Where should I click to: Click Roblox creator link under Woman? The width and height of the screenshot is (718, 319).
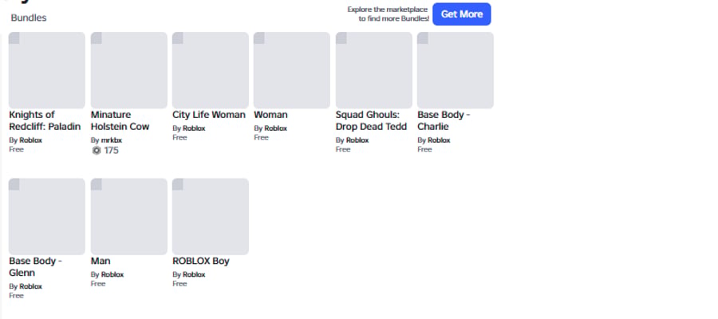276,128
